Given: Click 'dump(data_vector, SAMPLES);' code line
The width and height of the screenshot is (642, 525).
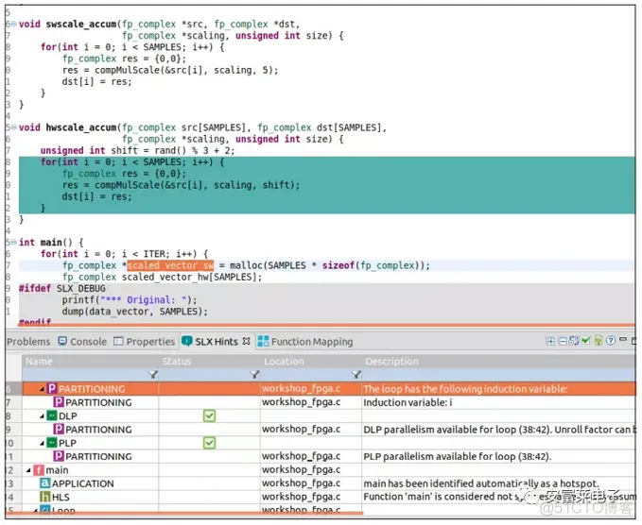Looking at the screenshot, I should 134,312.
